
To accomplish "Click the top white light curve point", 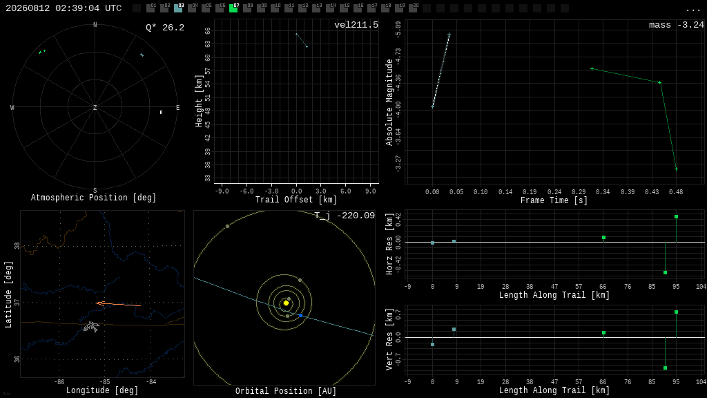I will click(x=449, y=35).
